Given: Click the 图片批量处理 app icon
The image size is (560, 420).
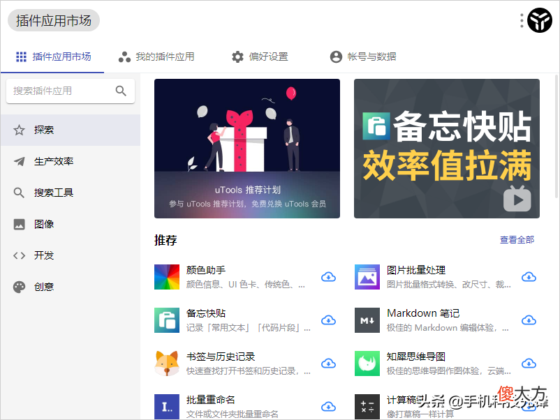Looking at the screenshot, I should click(367, 277).
